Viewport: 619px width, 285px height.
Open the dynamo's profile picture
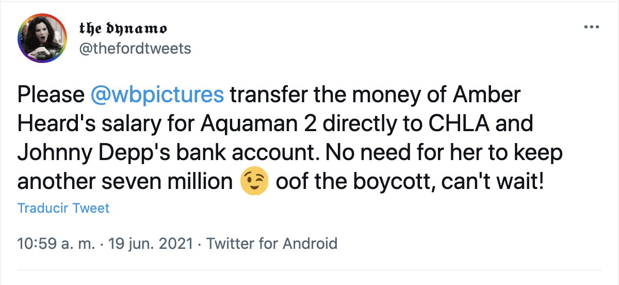[x=42, y=38]
